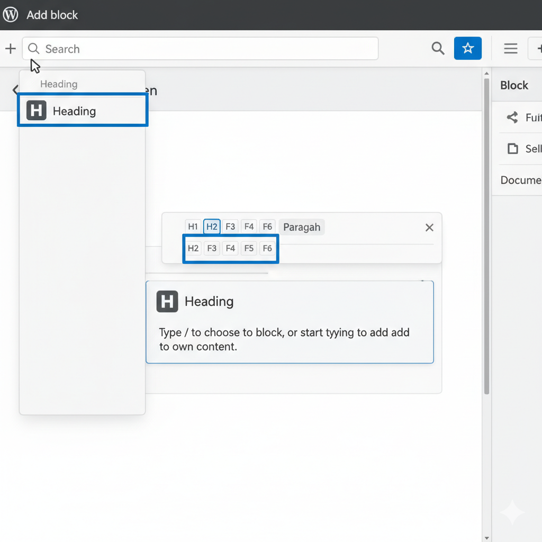Open the hamburger list view menu
542x542 pixels.
pyautogui.click(x=510, y=49)
